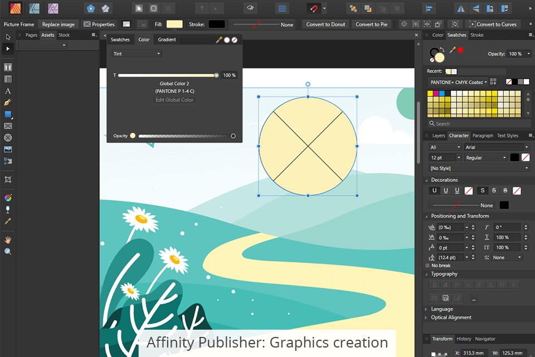Select the Picture Frame Rectangle tool
Image resolution: width=535 pixels, height=357 pixels.
tap(8, 126)
